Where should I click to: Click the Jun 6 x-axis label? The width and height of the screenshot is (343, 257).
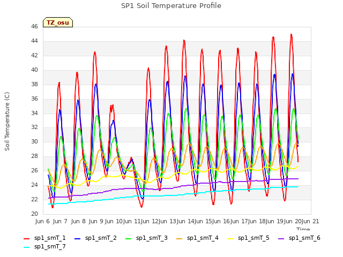tap(42, 221)
